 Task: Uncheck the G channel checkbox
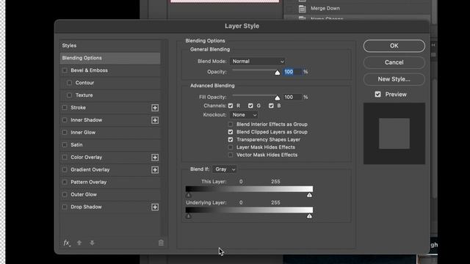[250, 106]
